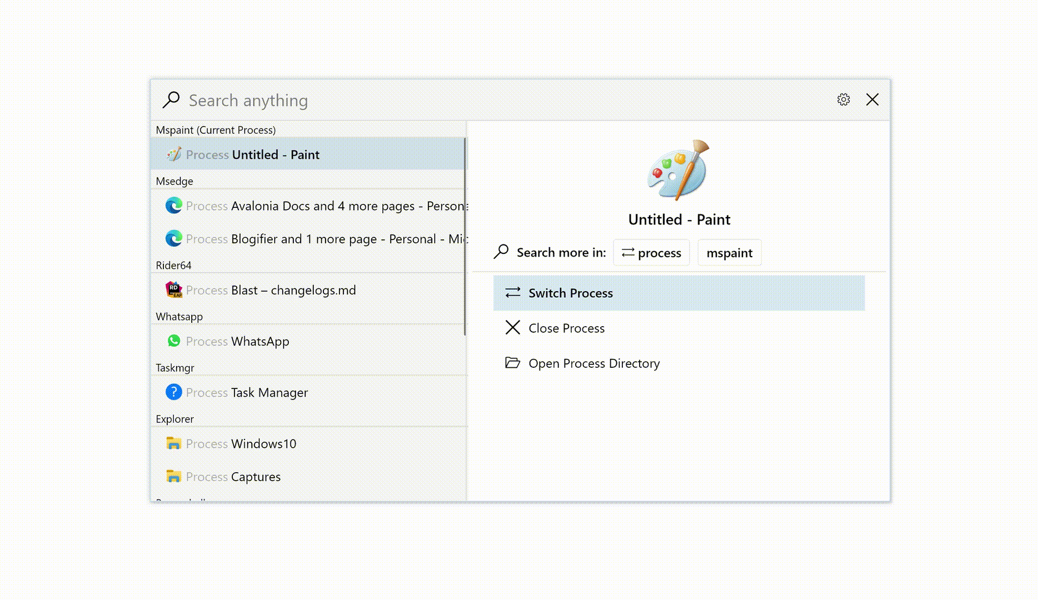Select the Captures explorer process
The height and width of the screenshot is (600, 1038).
[308, 477]
